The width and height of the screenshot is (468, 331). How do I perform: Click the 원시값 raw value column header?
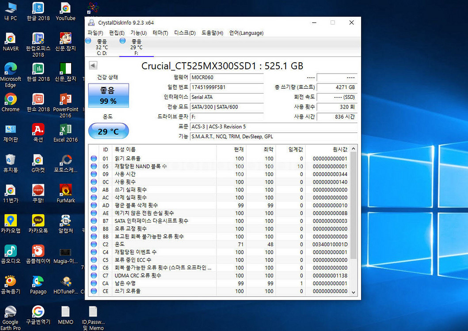(328, 150)
